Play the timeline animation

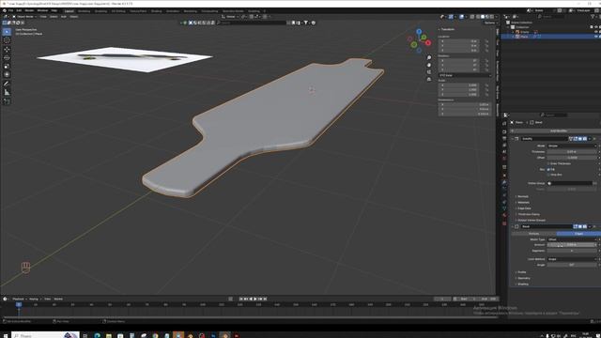coord(255,299)
